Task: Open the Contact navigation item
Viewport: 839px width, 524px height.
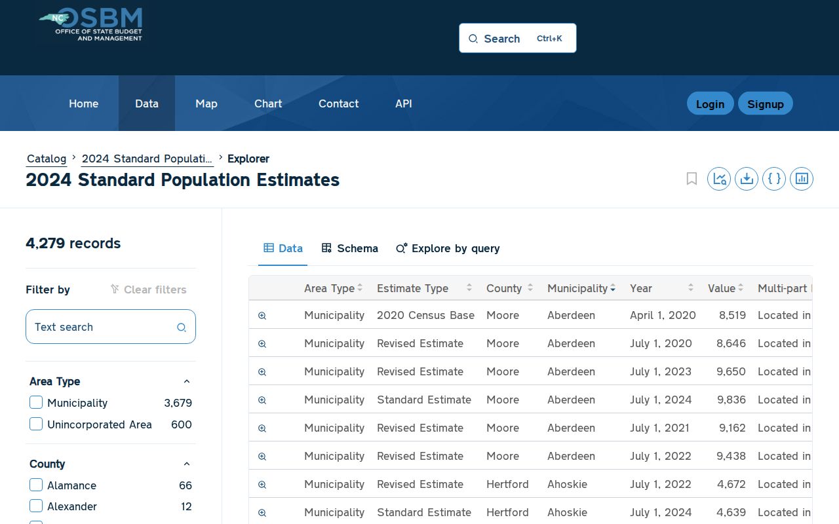Action: click(x=339, y=103)
